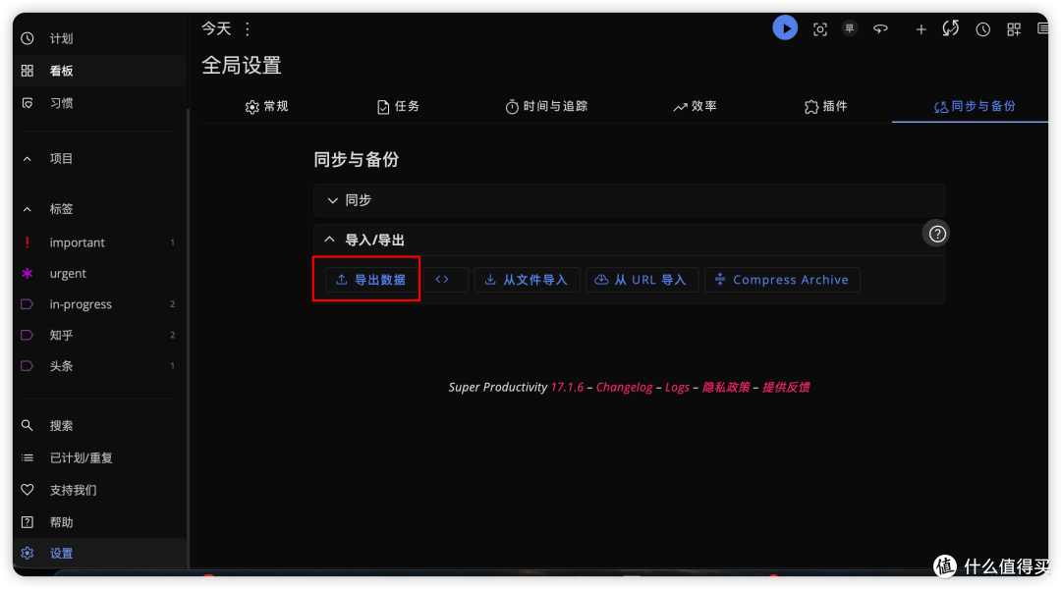Add a new task with plus icon
This screenshot has width=1061, height=589.
click(x=921, y=29)
